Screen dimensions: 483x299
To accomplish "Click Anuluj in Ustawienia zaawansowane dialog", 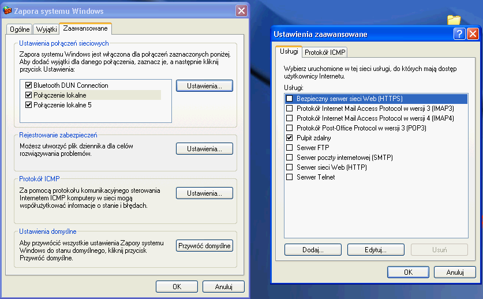I will click(x=455, y=272).
